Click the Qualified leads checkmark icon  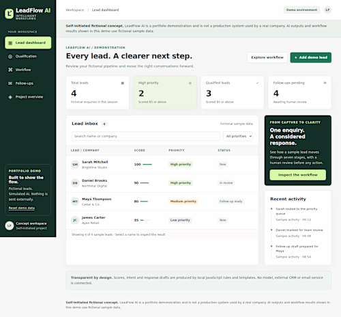(257, 83)
